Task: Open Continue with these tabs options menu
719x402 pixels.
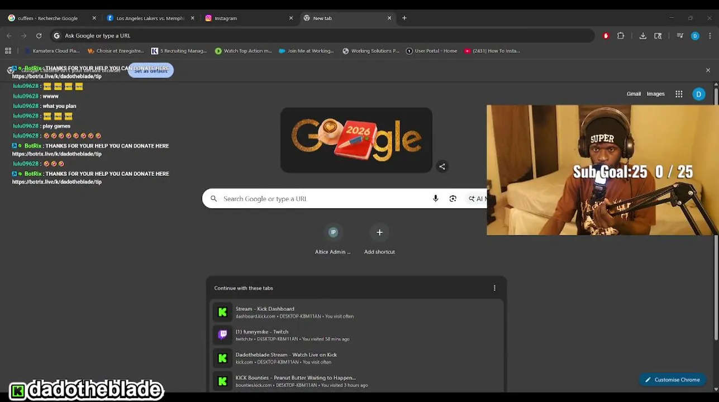Action: 494,288
